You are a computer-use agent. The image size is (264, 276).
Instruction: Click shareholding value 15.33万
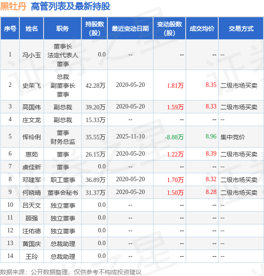[x=95, y=119]
